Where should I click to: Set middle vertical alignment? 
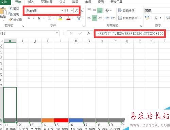tap(95, 11)
